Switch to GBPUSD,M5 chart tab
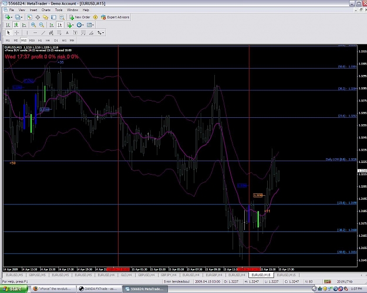Image resolution: width=367 pixels, height=293 pixels. (37, 275)
